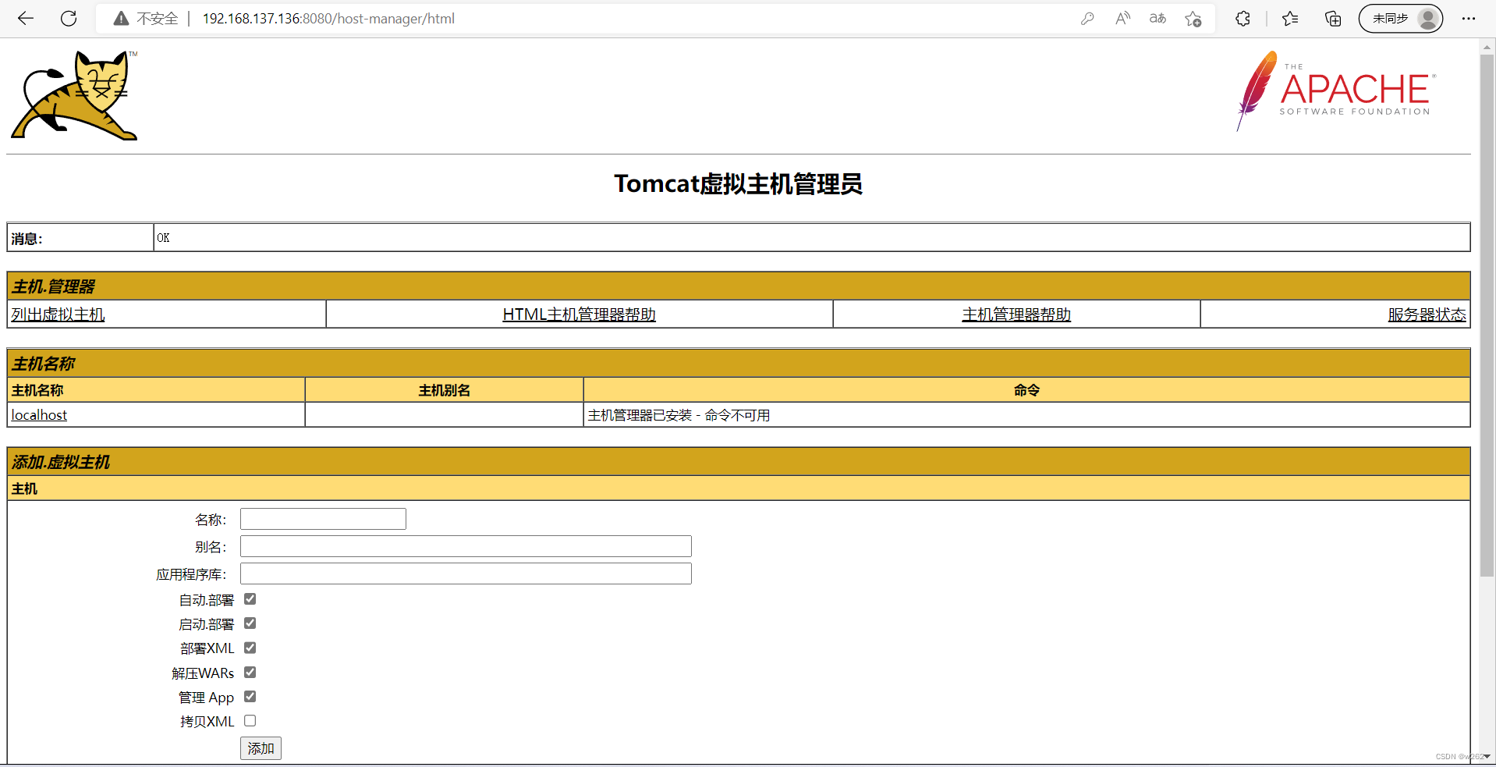Uncheck the 解压WARs checkbox
The image size is (1496, 767).
(250, 672)
